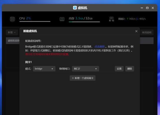
Task: Open the 使用说明 help button
Action: (147, 32)
